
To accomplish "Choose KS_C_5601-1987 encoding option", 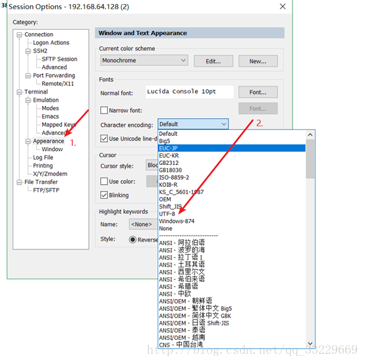I will [232, 192].
